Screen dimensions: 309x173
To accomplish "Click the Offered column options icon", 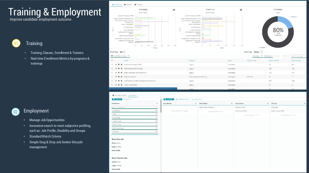I will pyautogui.click(x=305, y=103).
